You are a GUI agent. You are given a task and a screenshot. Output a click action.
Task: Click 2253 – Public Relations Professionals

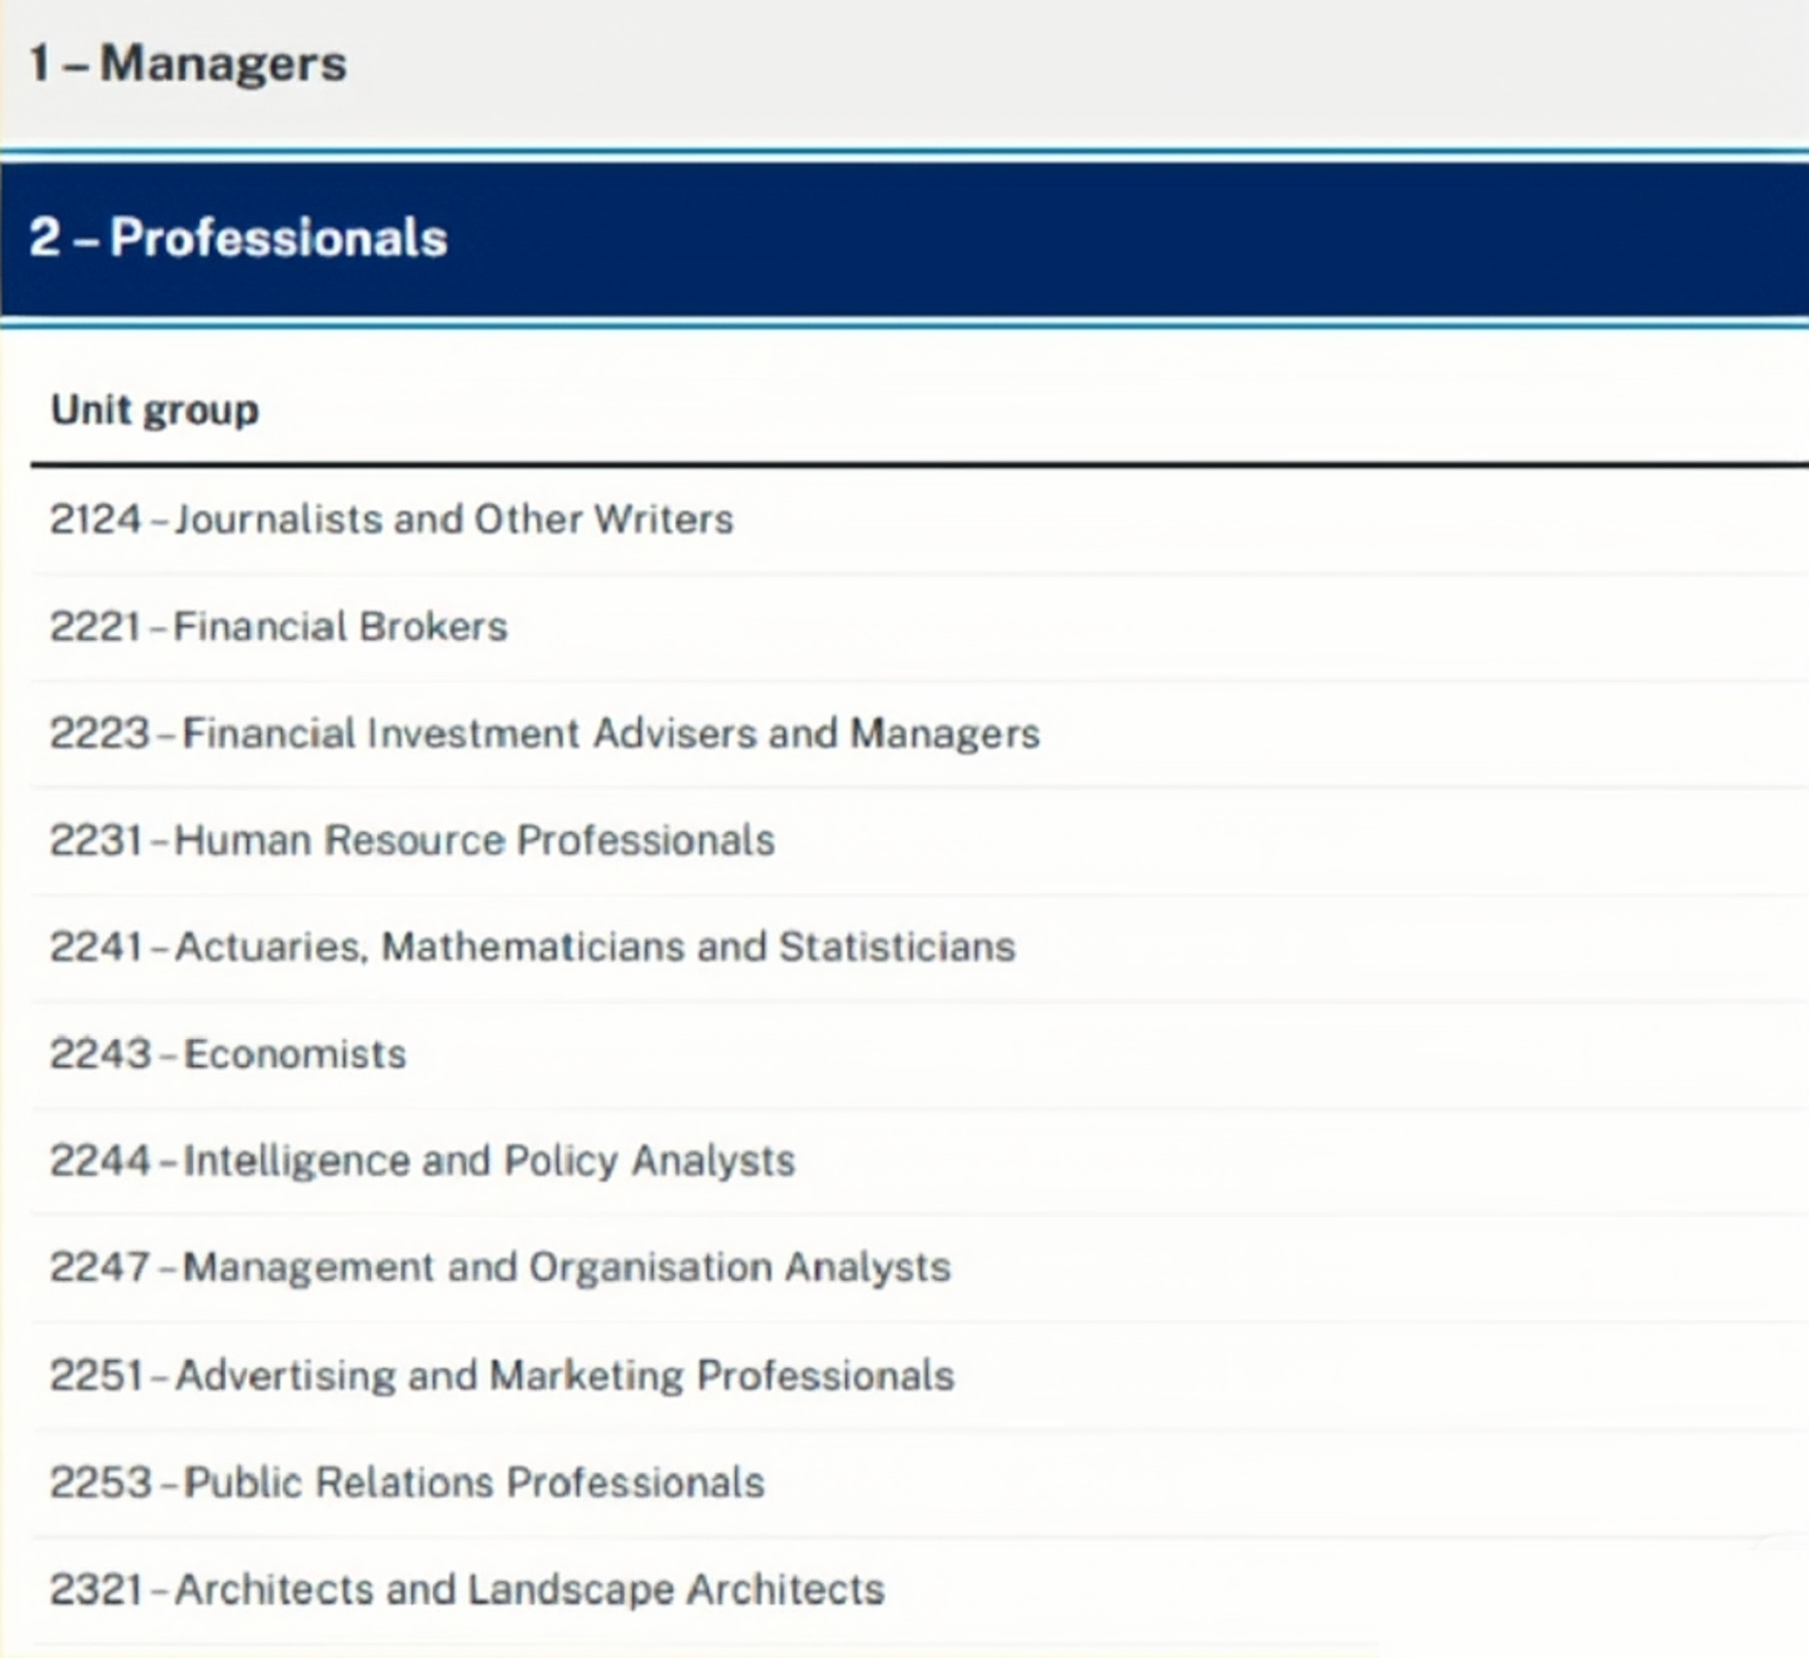point(406,1482)
